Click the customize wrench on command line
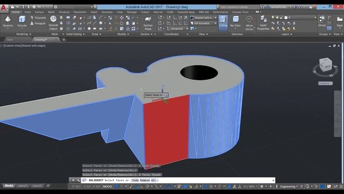Viewport: 344px width, 194px height. (78, 181)
